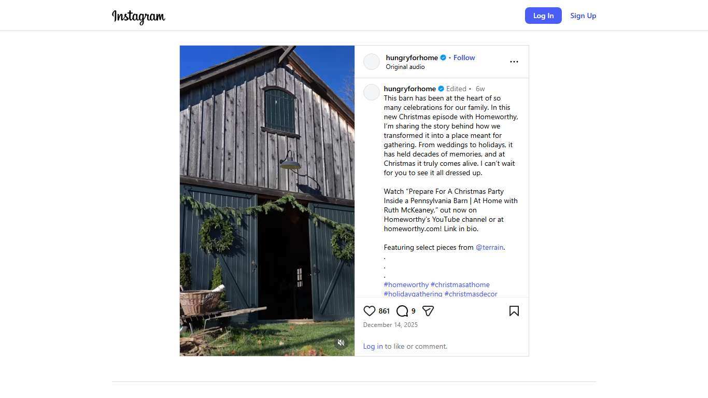Click the Original audio link
Viewport: 708px width, 398px height.
click(405, 67)
